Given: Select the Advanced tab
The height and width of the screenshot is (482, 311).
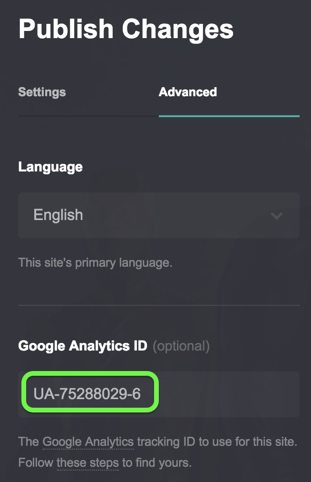Looking at the screenshot, I should 188,92.
